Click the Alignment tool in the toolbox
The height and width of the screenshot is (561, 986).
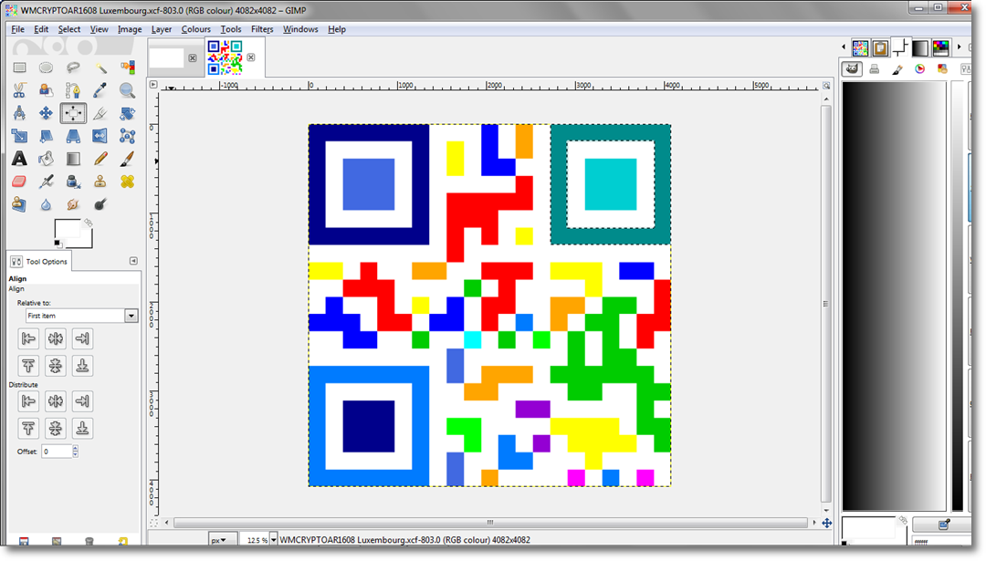click(x=73, y=113)
